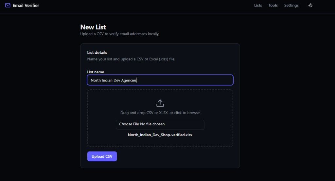The width and height of the screenshot is (335, 181).
Task: Click the "Name your list and upload" description
Action: click(x=131, y=59)
